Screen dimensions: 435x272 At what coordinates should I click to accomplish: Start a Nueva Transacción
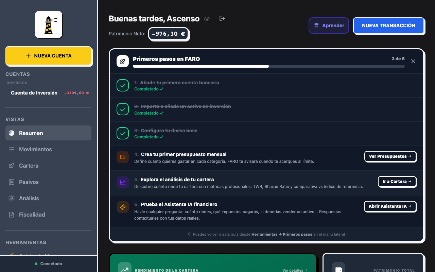tap(388, 26)
